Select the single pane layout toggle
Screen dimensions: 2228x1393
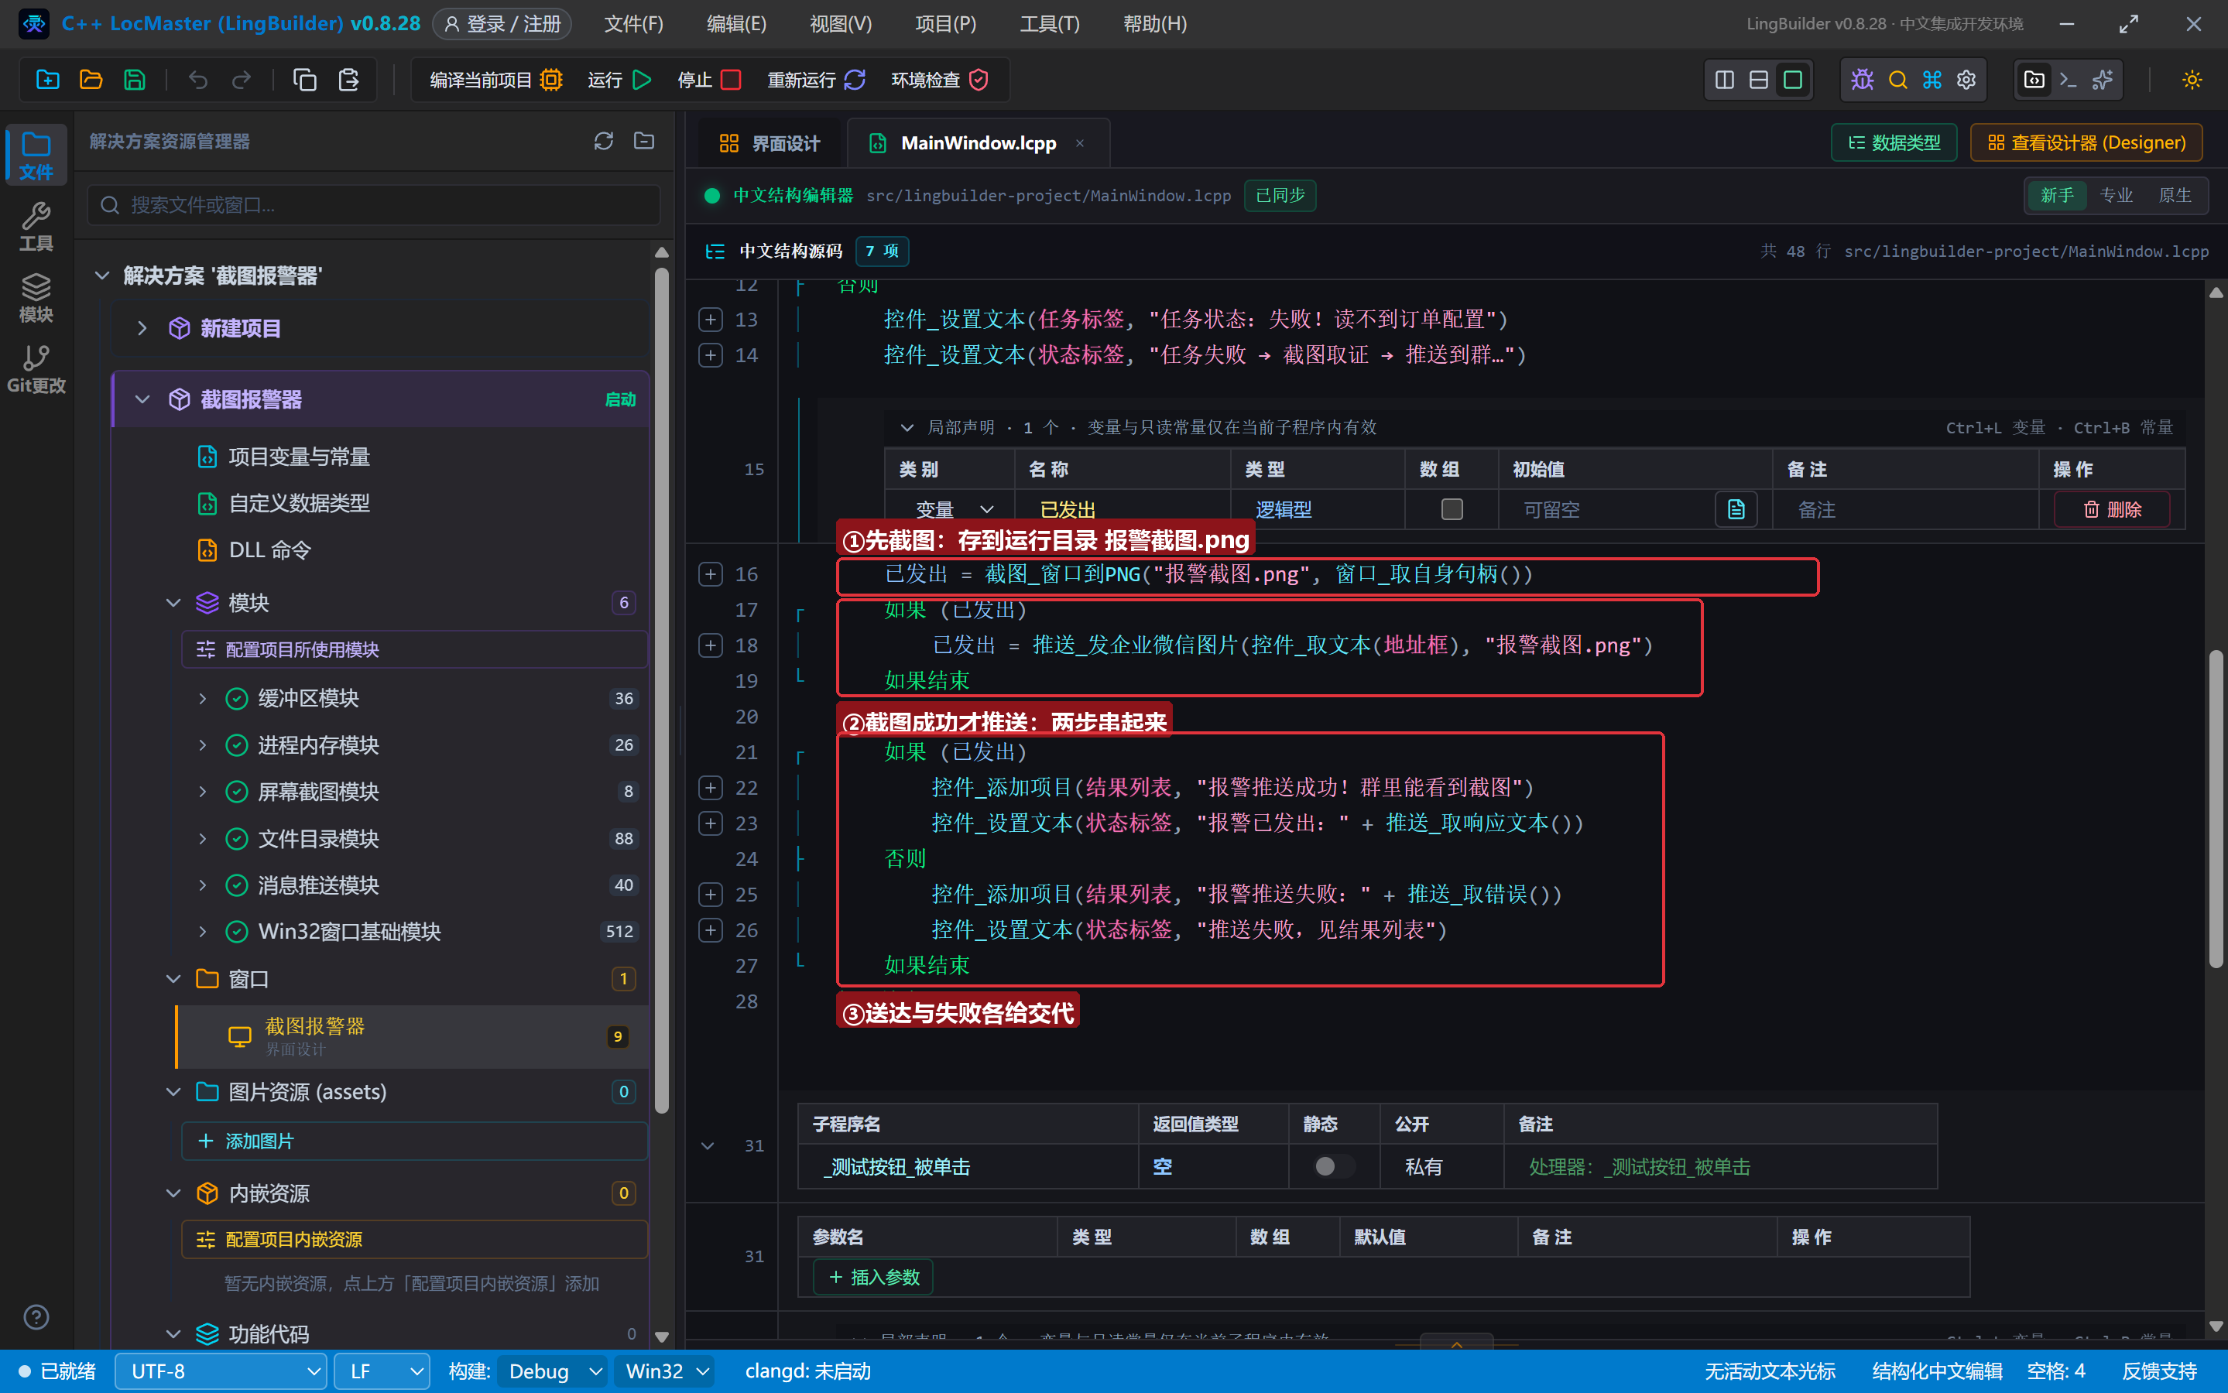pos(1792,80)
